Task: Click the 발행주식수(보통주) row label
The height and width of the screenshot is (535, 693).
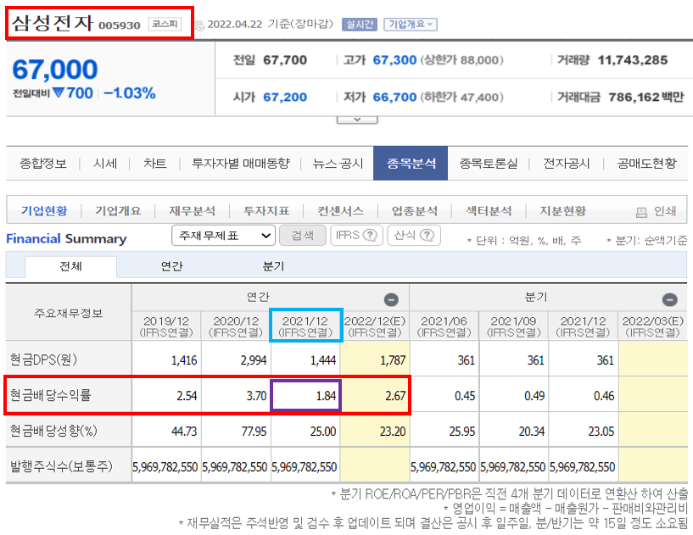Action: (61, 466)
